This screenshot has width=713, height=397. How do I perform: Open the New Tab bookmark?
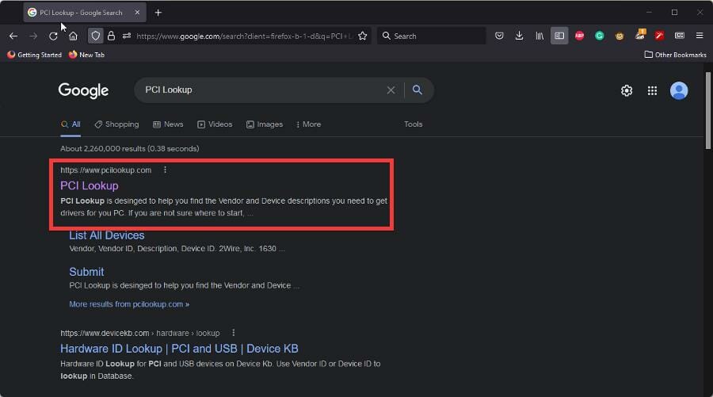point(86,55)
